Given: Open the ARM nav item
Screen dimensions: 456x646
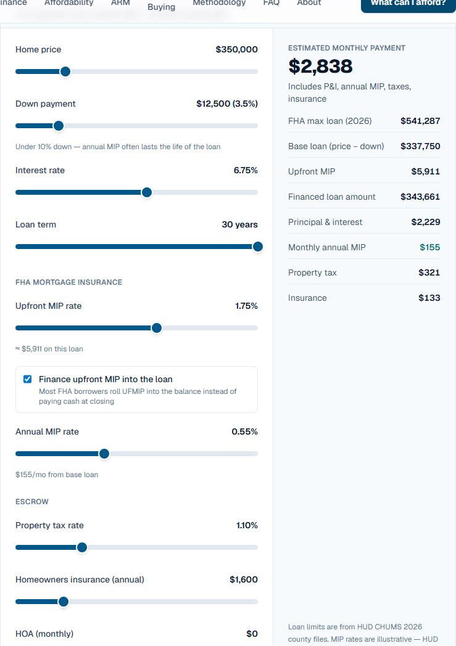Looking at the screenshot, I should 120,3.
